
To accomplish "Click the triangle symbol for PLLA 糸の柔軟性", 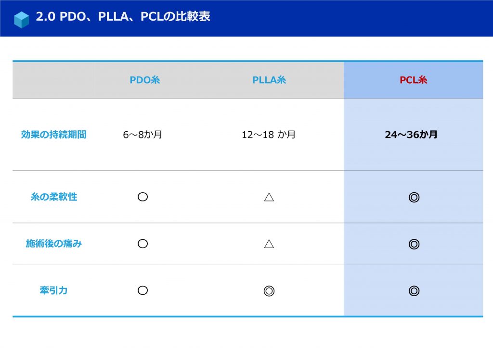I will click(x=269, y=197).
